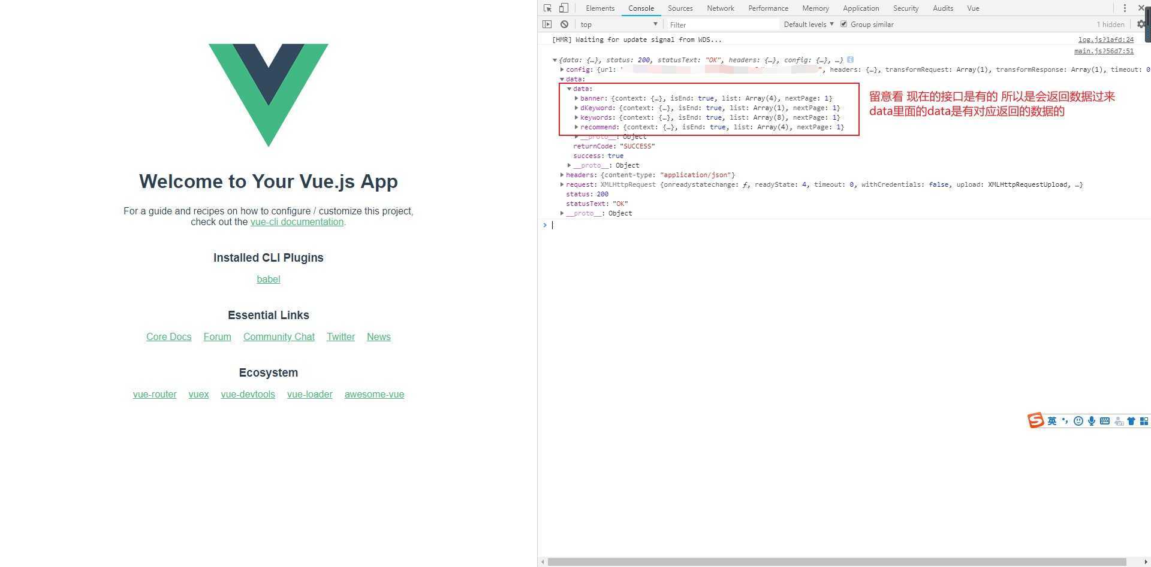Open the Sources tab

point(680,8)
